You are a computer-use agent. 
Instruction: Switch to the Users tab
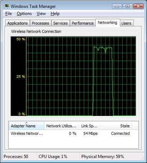[126, 23]
